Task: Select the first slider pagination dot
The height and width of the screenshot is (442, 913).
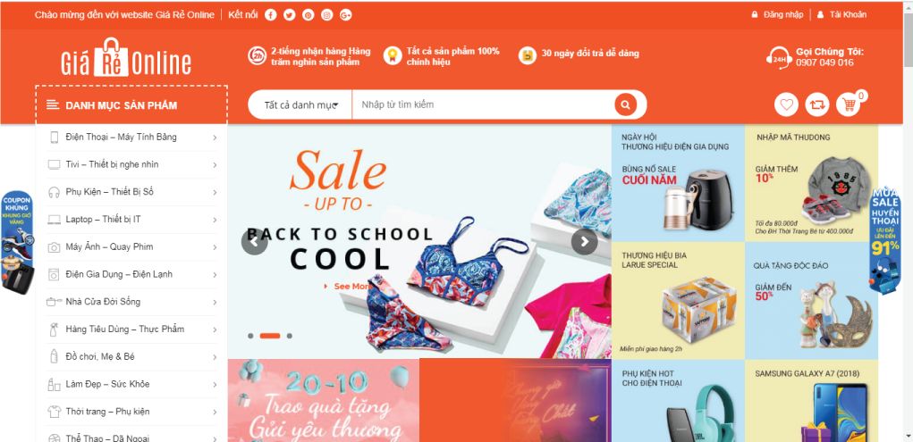Action: [x=250, y=336]
